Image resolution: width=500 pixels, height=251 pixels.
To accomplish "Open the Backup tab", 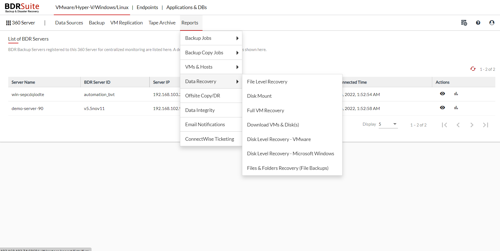I will click(x=97, y=23).
